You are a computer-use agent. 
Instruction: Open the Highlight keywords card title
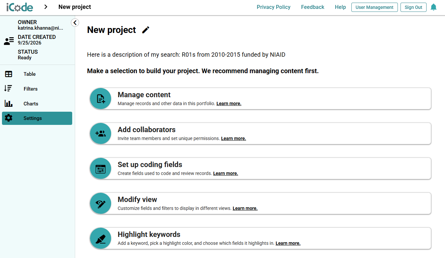click(x=149, y=235)
